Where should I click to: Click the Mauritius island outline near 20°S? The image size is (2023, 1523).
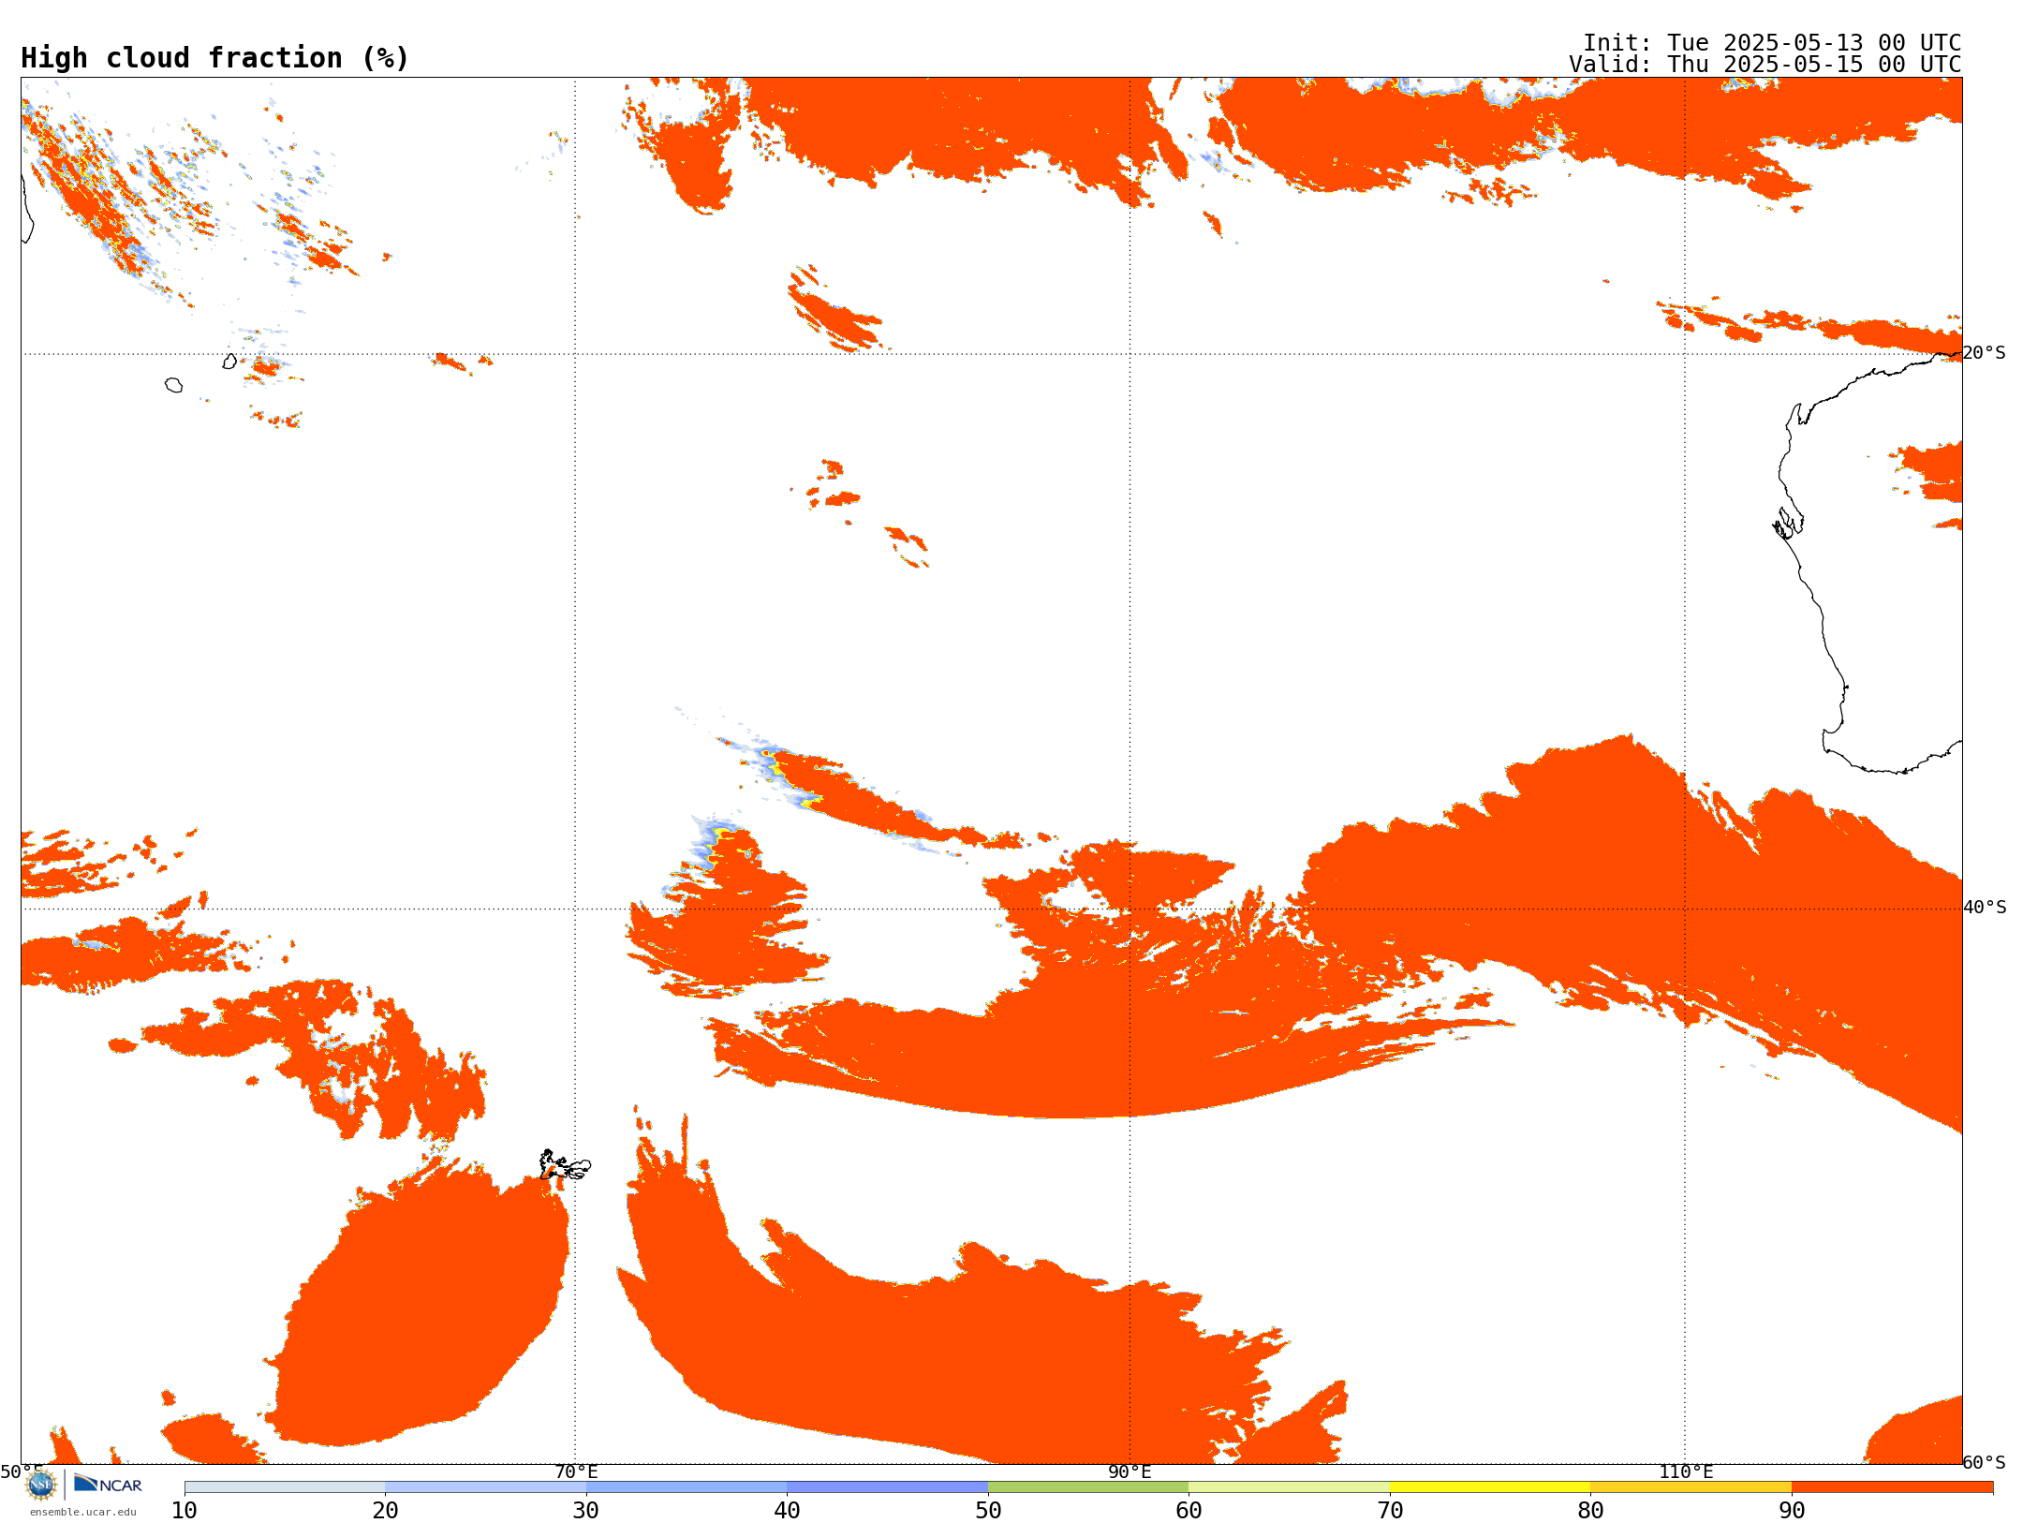point(229,362)
